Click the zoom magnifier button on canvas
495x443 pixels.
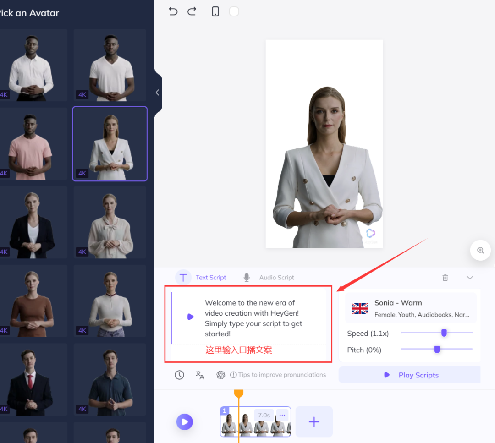pos(480,250)
